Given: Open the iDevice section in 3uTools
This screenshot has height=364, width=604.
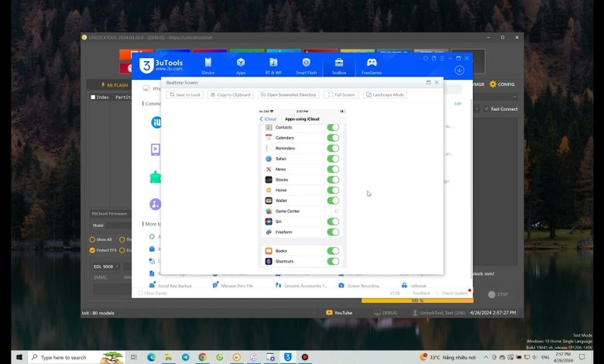Looking at the screenshot, I should [208, 65].
